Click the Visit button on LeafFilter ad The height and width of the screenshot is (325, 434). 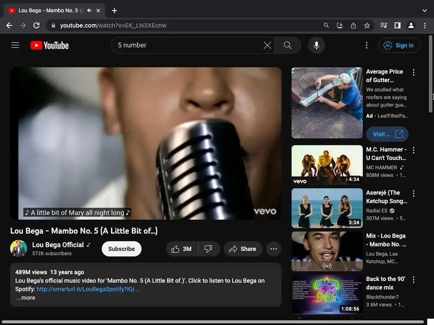387,134
